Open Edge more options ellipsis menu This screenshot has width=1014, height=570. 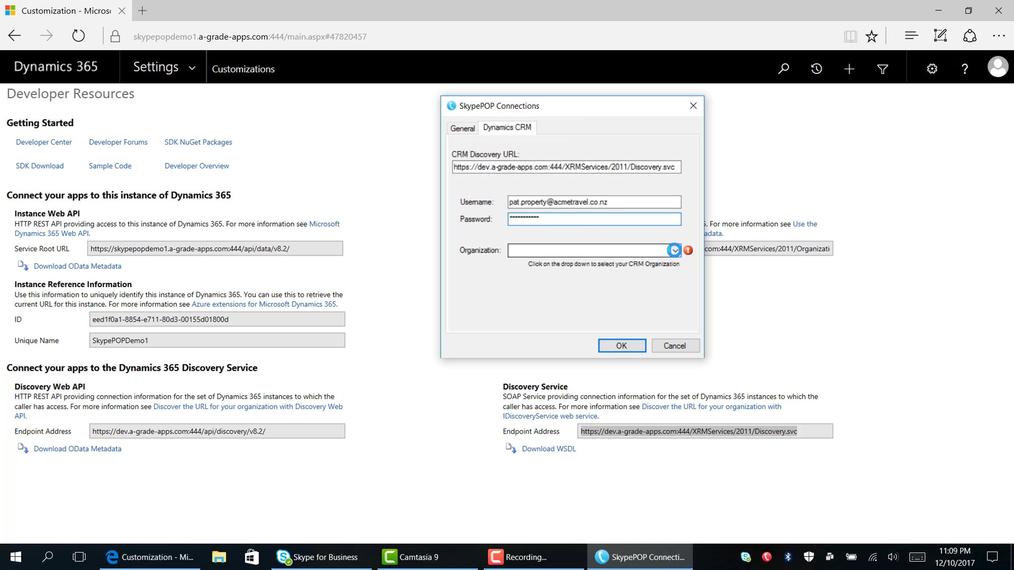[x=999, y=36]
